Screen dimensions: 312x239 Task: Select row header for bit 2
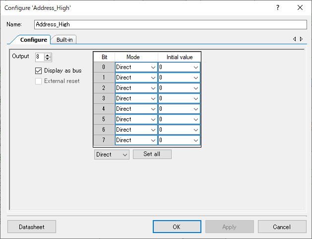[104, 88]
